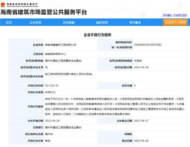Click the 处罚(处理)机构级别 label
Viewport: 190px width, 147px height.
121,61
